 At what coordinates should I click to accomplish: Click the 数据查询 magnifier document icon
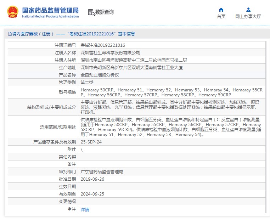click(91, 12)
